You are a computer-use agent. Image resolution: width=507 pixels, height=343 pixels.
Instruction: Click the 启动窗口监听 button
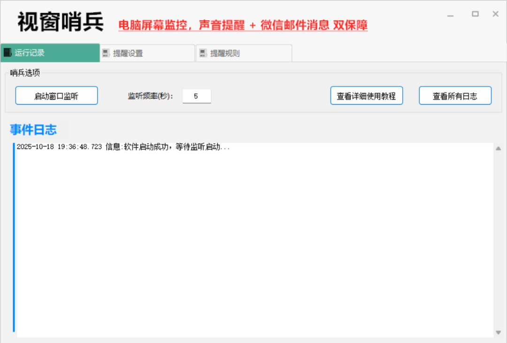click(x=56, y=95)
